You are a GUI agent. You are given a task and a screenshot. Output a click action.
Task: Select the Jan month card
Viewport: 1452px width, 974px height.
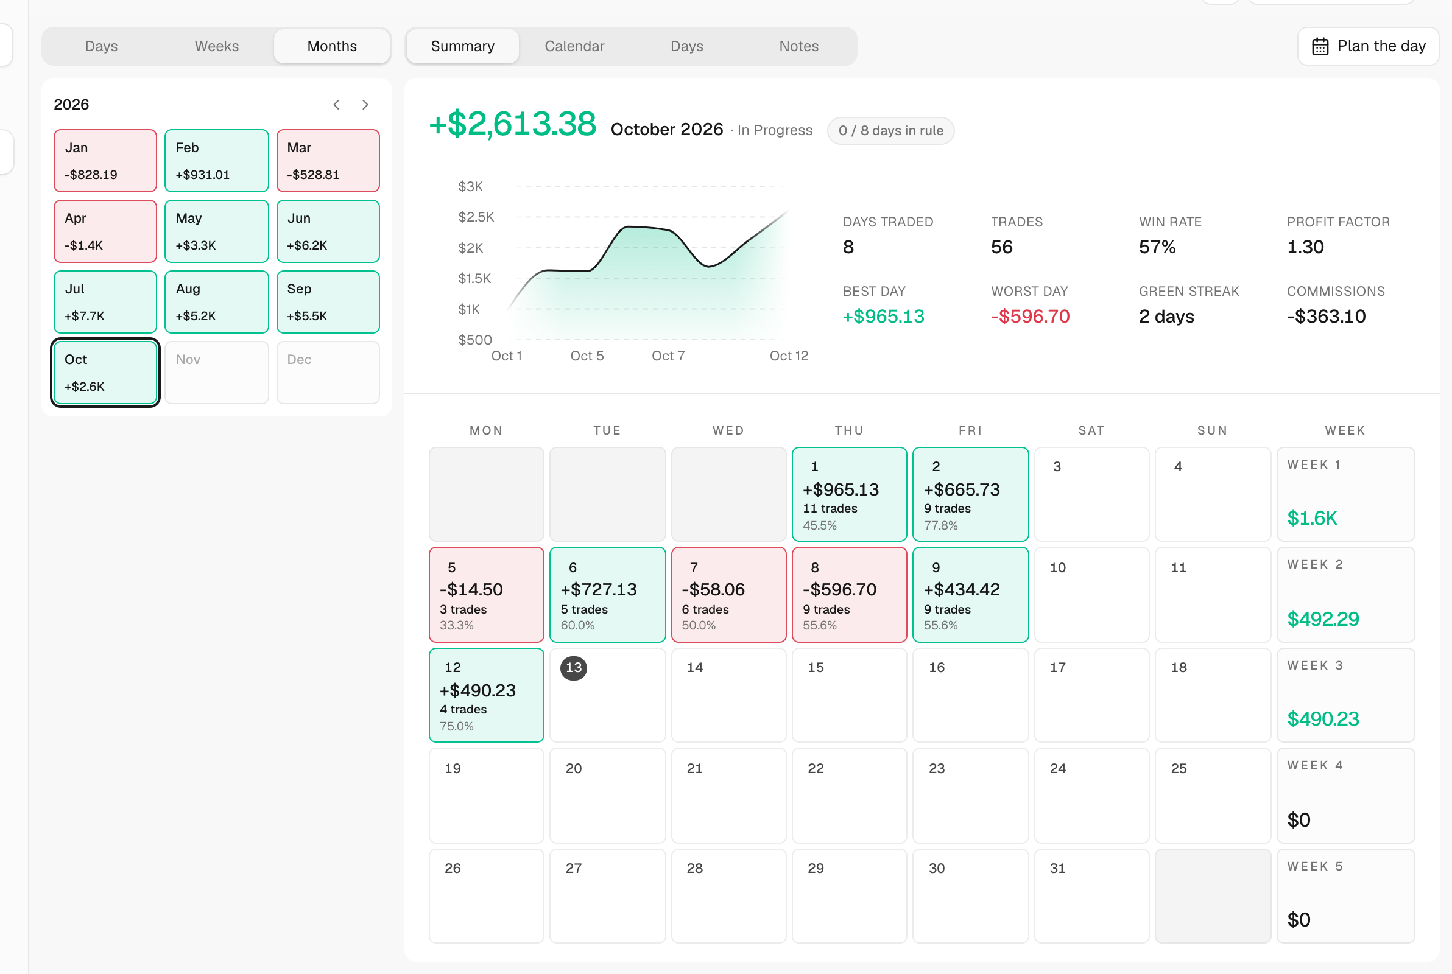tap(105, 161)
